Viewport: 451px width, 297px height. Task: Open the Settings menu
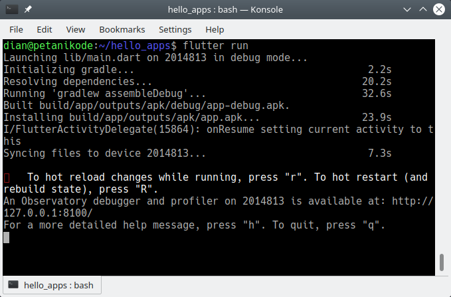175,29
